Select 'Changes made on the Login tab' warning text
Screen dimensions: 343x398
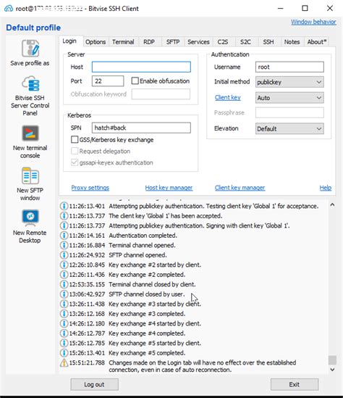[202, 366]
